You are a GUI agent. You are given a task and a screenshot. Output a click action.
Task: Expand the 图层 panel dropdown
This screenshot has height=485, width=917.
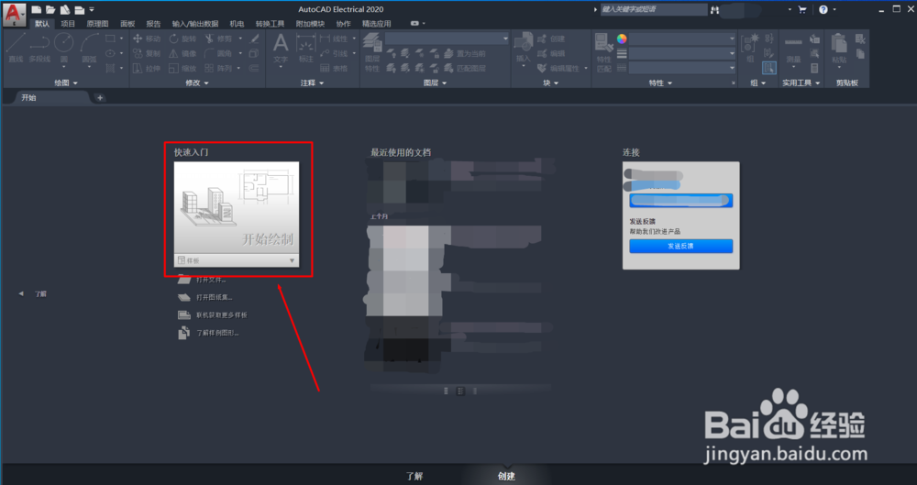click(x=435, y=83)
